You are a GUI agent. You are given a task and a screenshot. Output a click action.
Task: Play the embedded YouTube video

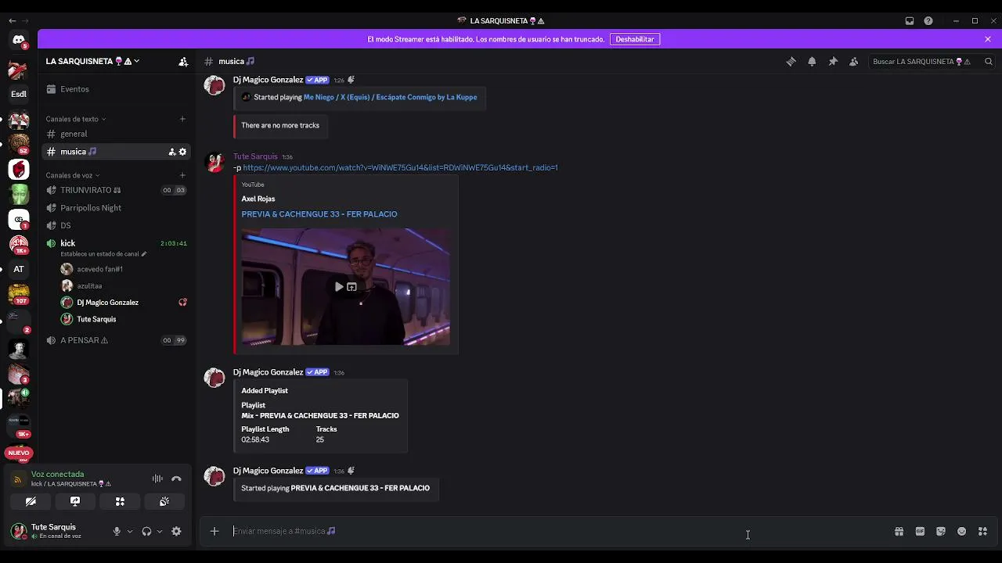point(339,287)
